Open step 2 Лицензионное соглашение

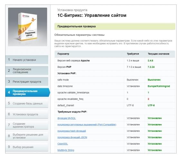click(x=27, y=71)
